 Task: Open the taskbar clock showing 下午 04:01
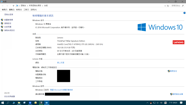click(173, 103)
